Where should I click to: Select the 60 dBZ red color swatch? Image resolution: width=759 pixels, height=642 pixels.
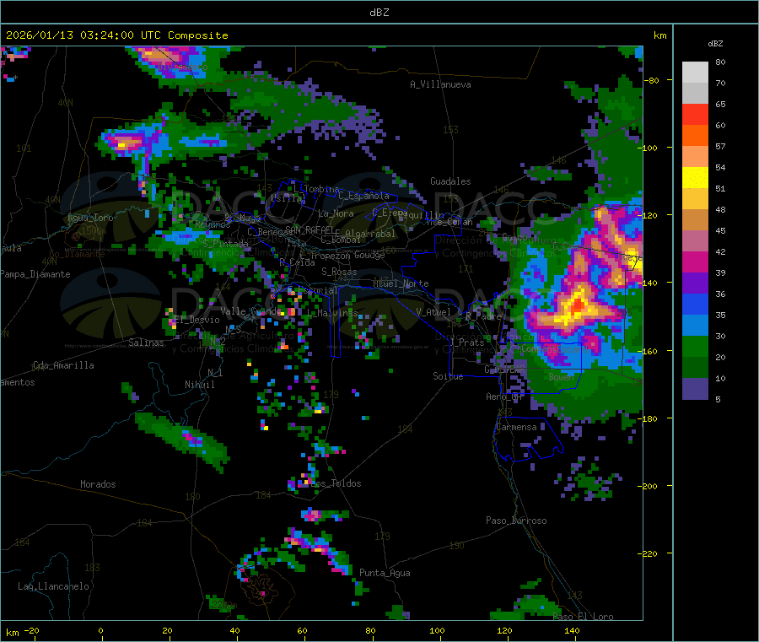pos(695,115)
